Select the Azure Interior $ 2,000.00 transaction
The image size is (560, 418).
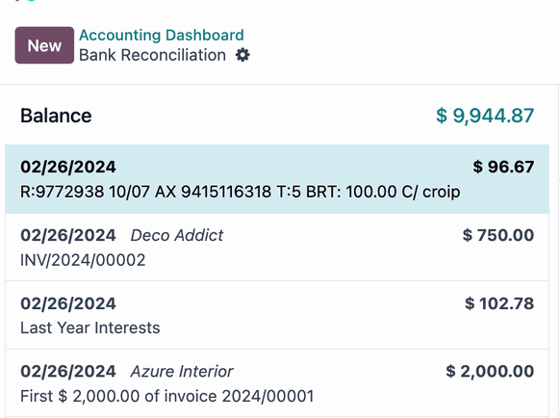(x=277, y=383)
